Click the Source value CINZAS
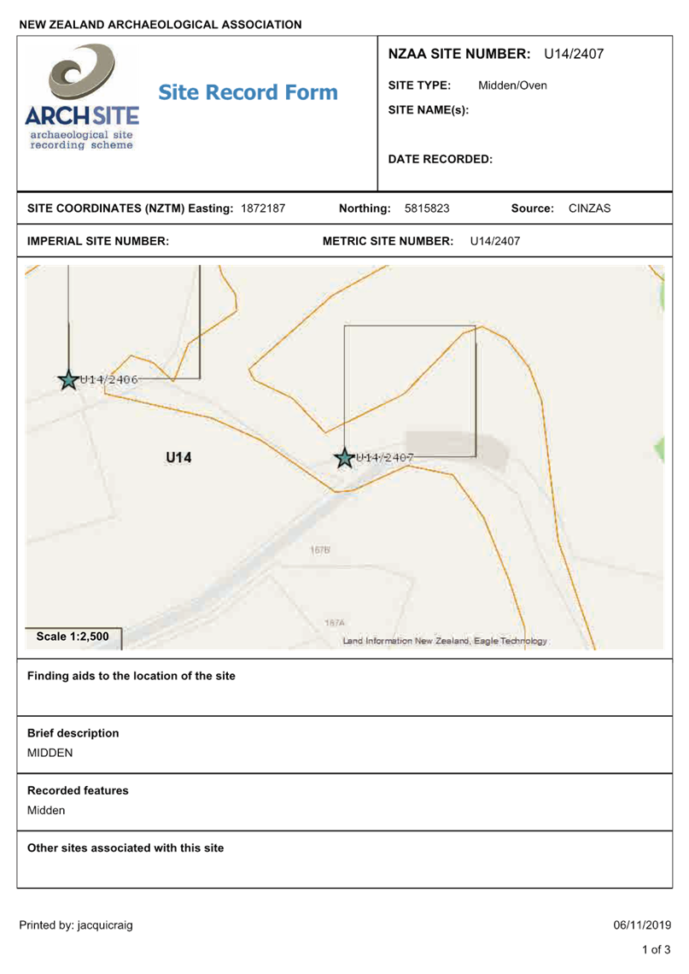This screenshot has height=974, width=689. [589, 208]
